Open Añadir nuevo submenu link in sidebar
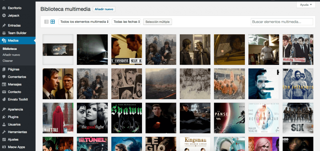 (11, 55)
